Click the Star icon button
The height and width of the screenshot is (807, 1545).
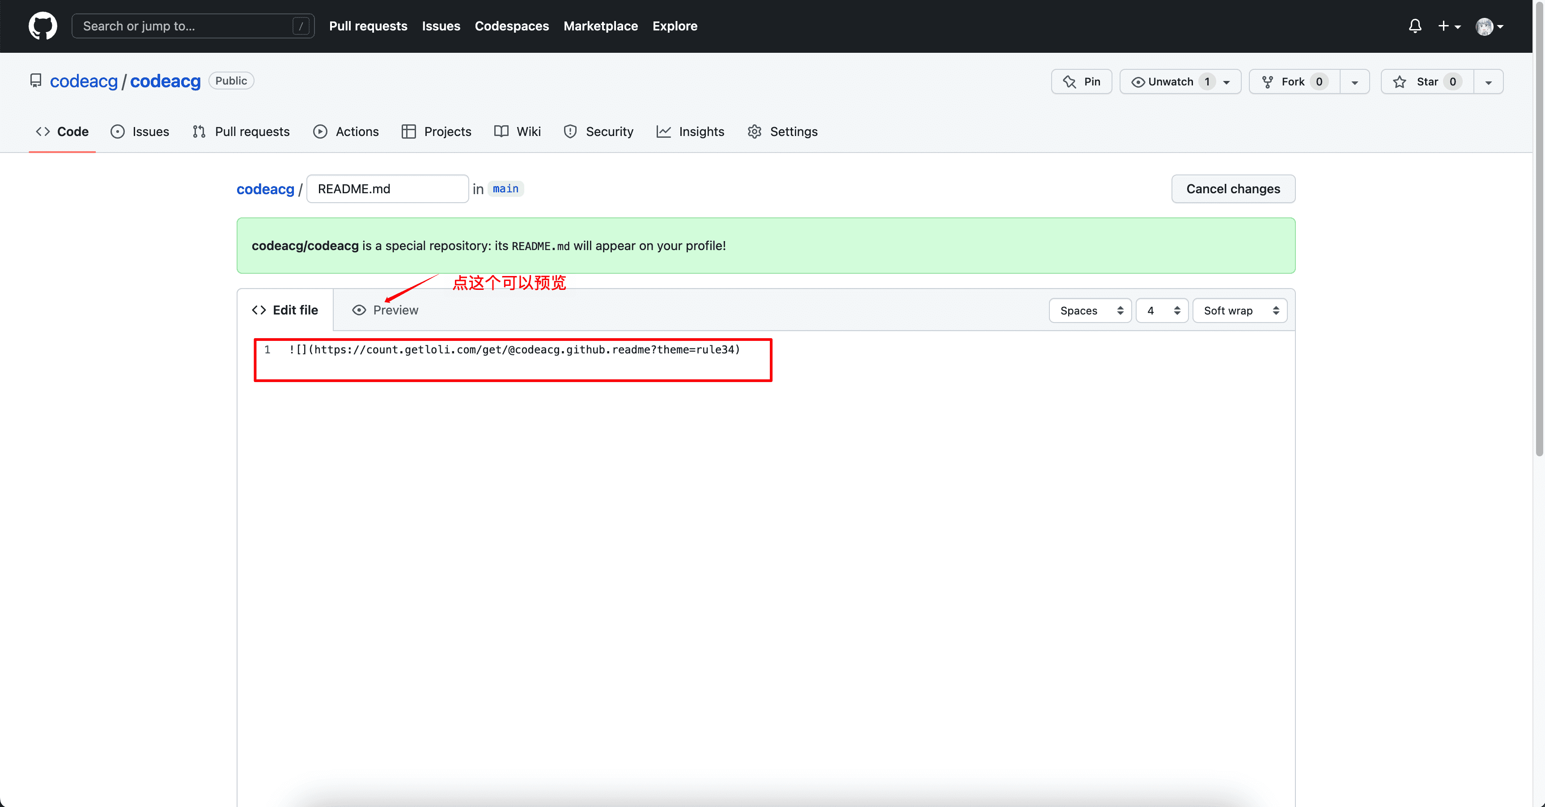1426,81
